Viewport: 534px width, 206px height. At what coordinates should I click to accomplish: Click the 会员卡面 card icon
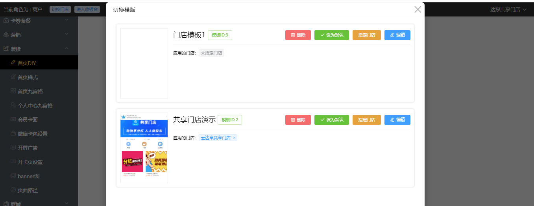(x=13, y=119)
